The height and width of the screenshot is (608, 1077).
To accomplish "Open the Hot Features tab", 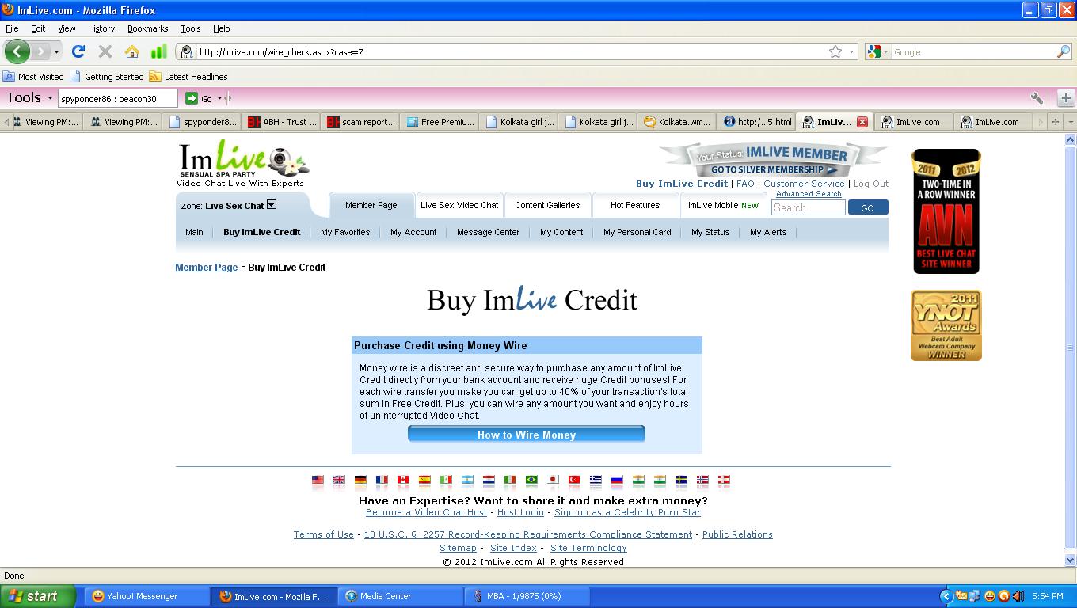I will point(635,205).
